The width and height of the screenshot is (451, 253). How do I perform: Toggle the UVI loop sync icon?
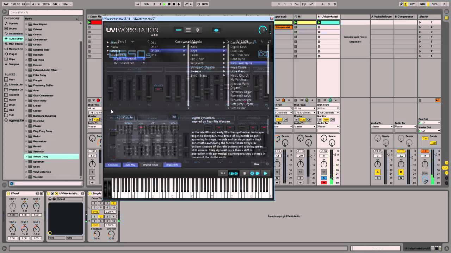252,173
